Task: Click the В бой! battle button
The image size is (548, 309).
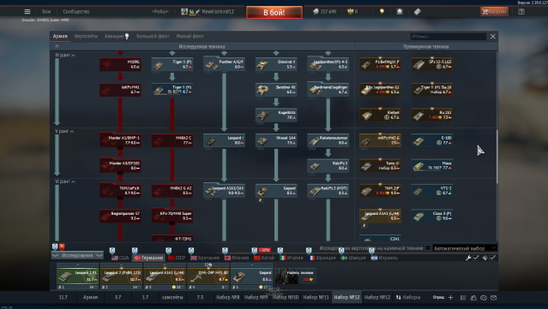Action: click(x=274, y=13)
